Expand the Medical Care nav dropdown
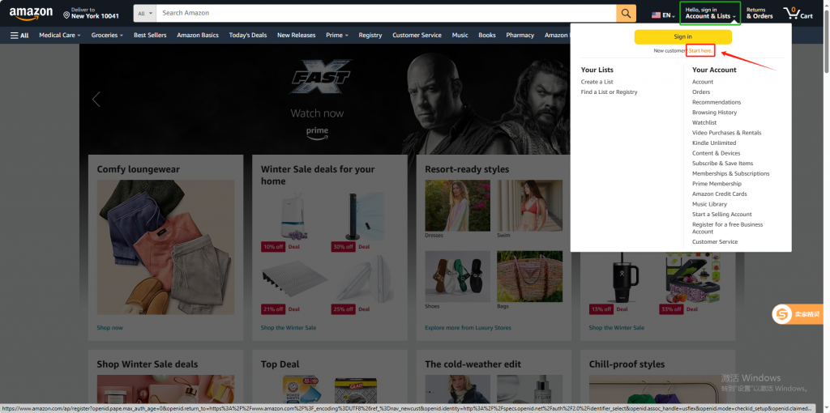830x413 pixels. (x=60, y=36)
